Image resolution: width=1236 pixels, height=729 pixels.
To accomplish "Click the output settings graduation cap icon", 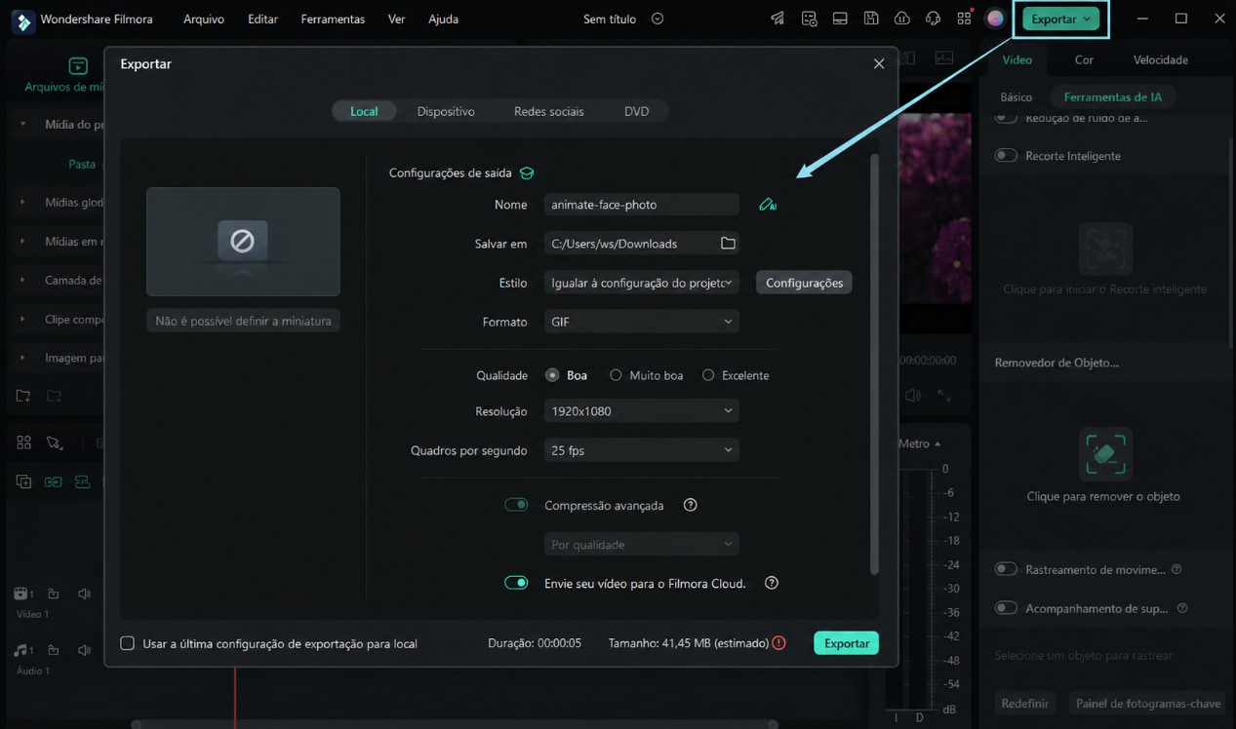I will pos(527,173).
